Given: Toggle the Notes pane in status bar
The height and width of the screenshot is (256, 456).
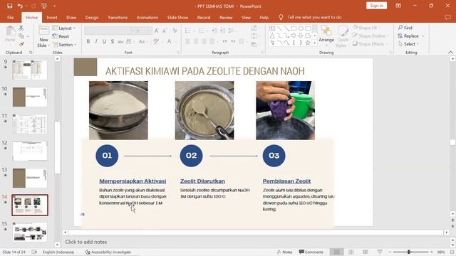Looking at the screenshot, I should (284, 252).
